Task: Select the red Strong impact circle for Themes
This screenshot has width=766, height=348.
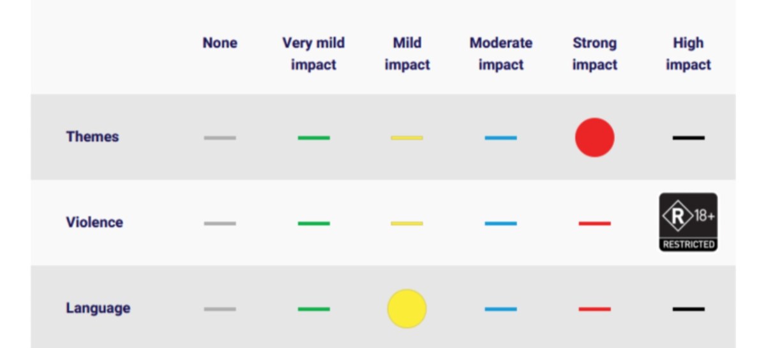Action: point(594,137)
